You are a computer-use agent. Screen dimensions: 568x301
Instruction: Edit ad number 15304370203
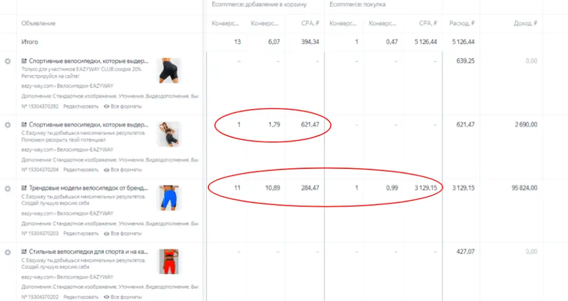point(80,233)
